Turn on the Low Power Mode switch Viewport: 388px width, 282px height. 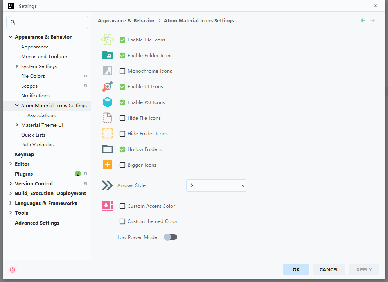coord(171,237)
